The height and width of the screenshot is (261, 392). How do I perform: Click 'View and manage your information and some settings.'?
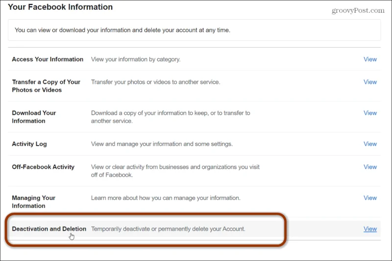[x=162, y=144]
